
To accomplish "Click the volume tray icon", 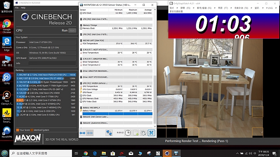I will [250, 153].
